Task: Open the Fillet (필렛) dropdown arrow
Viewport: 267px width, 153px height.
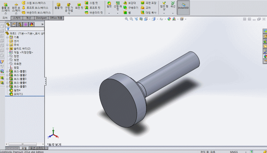Action: (109, 13)
